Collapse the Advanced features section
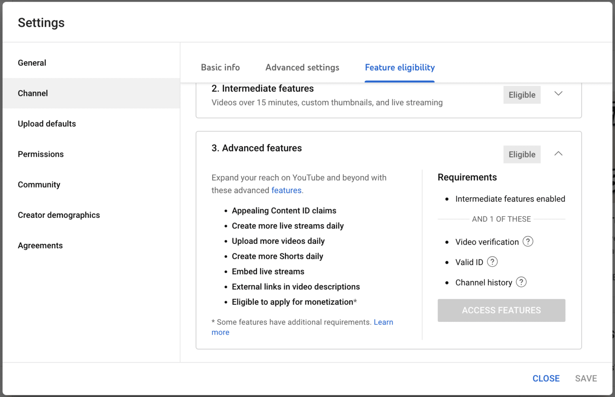This screenshot has width=615, height=397. 558,154
